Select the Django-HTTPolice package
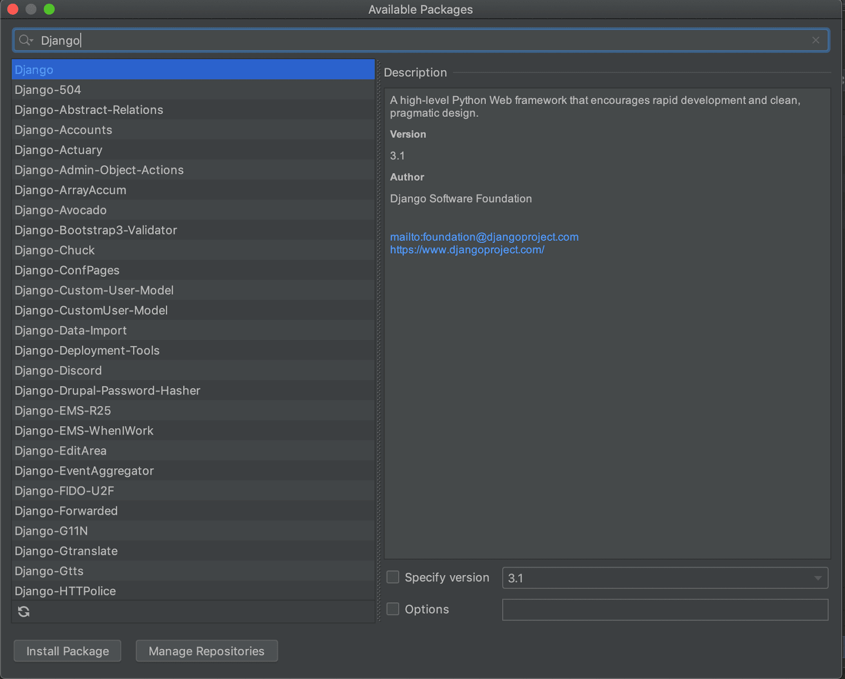Screen dimensions: 845x679 (x=193, y=591)
